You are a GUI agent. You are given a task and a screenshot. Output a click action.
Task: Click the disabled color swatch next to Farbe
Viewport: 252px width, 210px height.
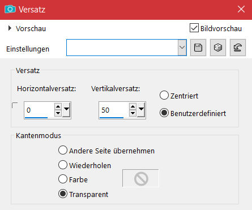[140, 178]
